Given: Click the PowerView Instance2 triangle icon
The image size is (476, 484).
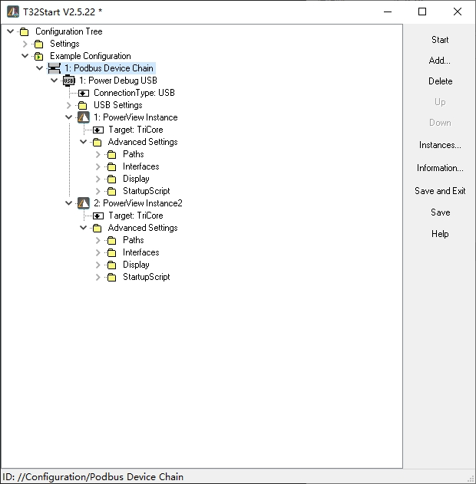Looking at the screenshot, I should tap(84, 203).
